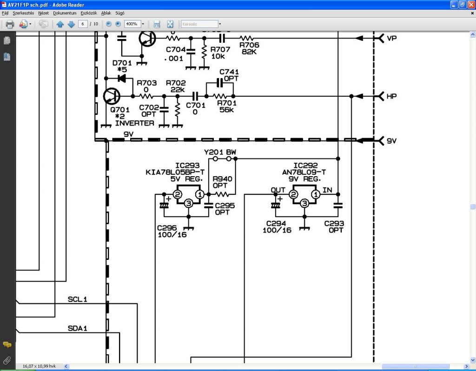This screenshot has height=371, width=476.
Task: Expand the 400% zoom level dropdown
Action: pos(143,24)
